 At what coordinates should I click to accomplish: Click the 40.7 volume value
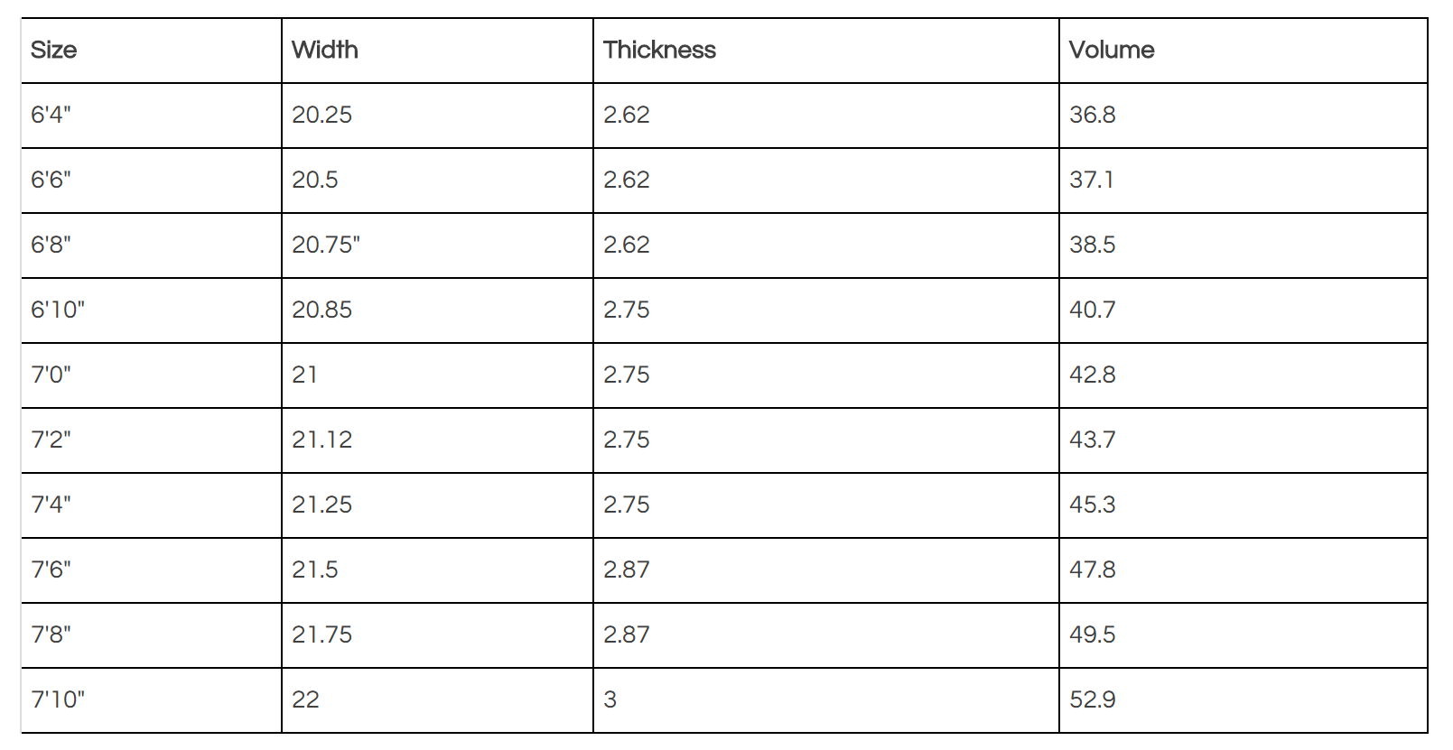(1093, 310)
